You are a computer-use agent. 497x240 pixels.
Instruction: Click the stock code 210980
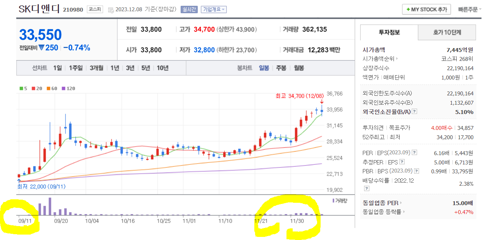(x=73, y=10)
